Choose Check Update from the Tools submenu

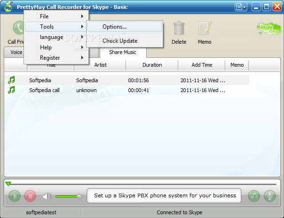coord(125,41)
